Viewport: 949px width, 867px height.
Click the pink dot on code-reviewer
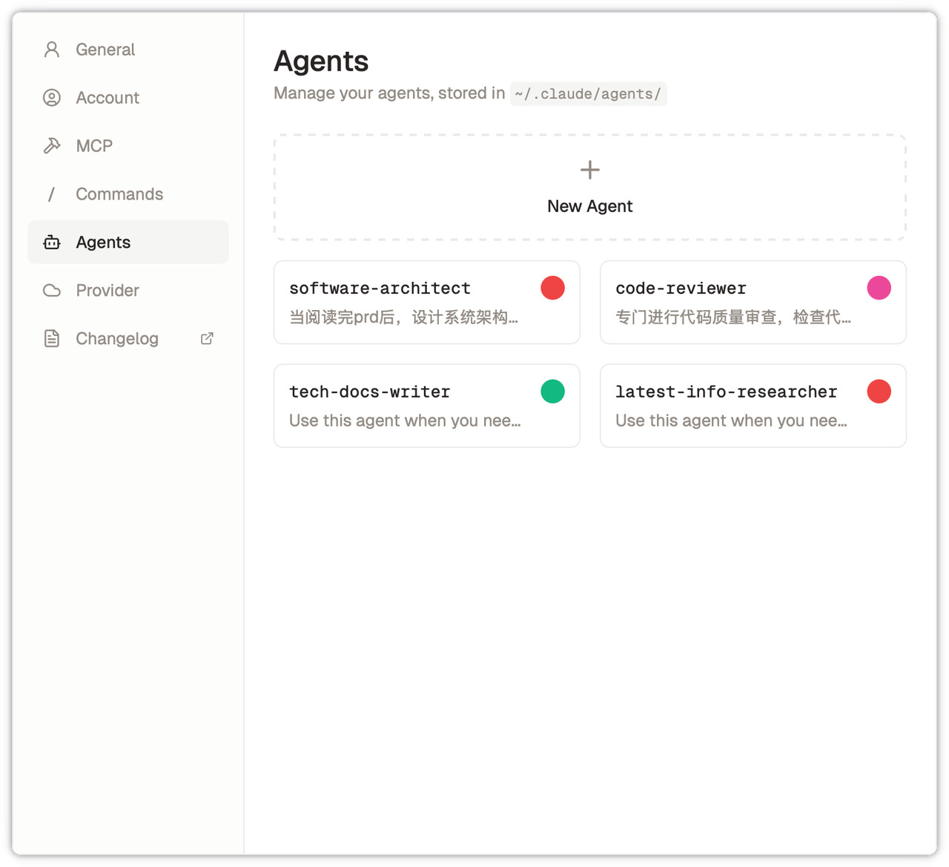[879, 288]
